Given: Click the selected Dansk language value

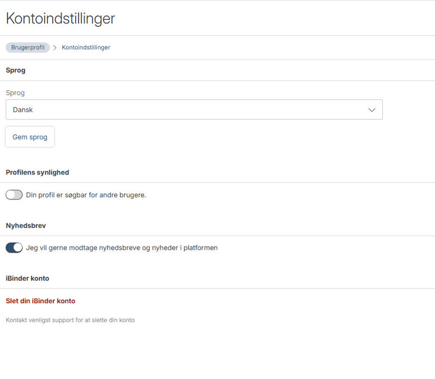Looking at the screenshot, I should click(x=23, y=110).
